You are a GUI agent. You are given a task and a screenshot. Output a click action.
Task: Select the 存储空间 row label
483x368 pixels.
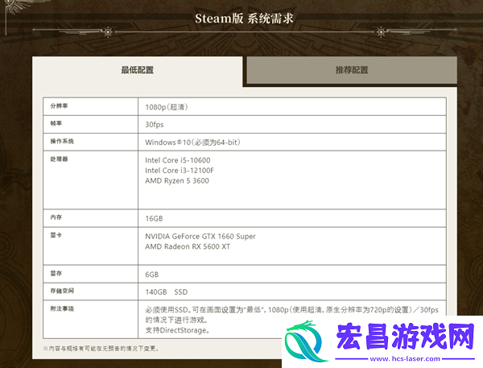coord(62,291)
